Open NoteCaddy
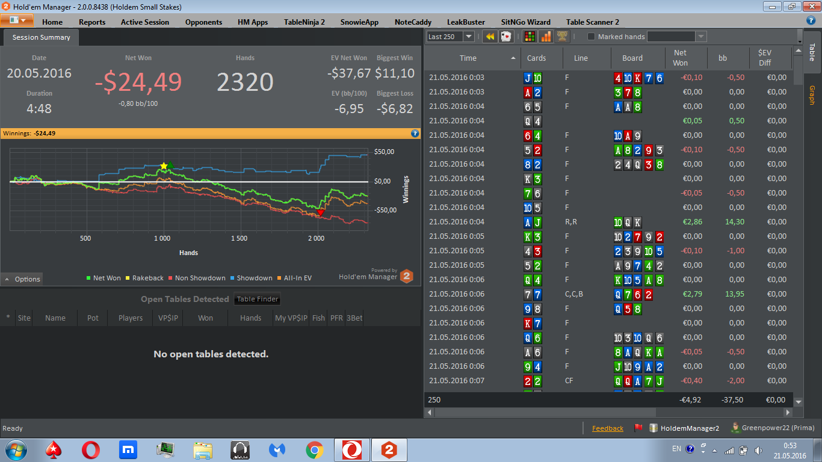The width and height of the screenshot is (822, 462). point(413,22)
